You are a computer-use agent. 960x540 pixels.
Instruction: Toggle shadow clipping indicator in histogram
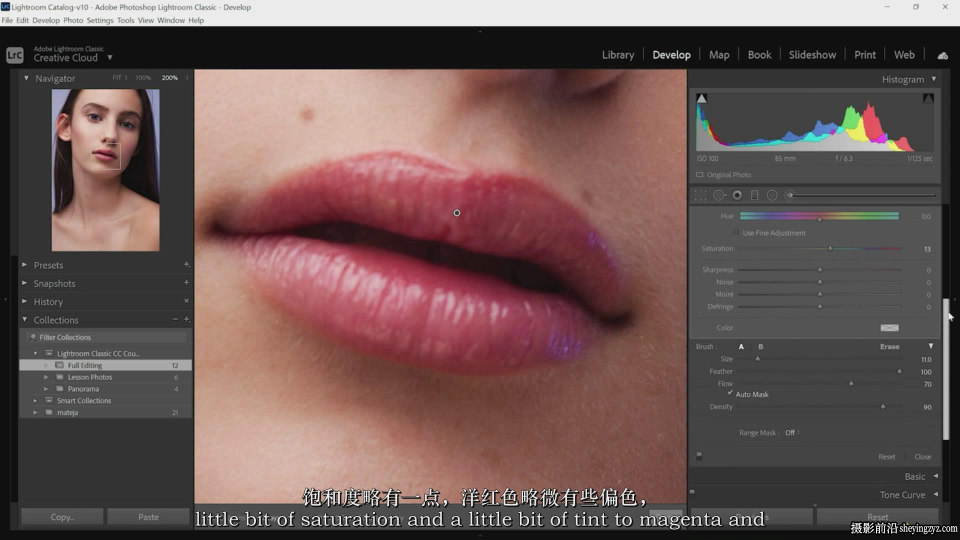[x=702, y=98]
